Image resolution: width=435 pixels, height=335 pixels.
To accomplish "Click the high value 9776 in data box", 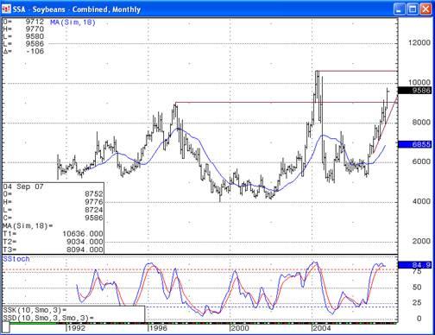I will tap(94, 202).
